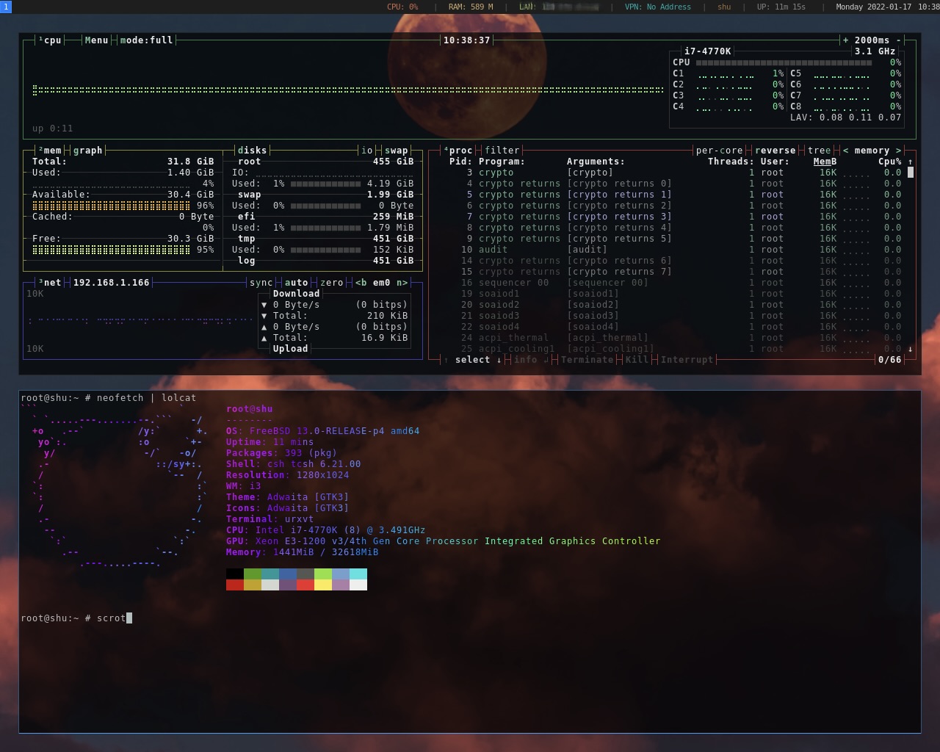The height and width of the screenshot is (752, 940).
Task: Click the cyan neofetch color block
Action: [x=358, y=574]
